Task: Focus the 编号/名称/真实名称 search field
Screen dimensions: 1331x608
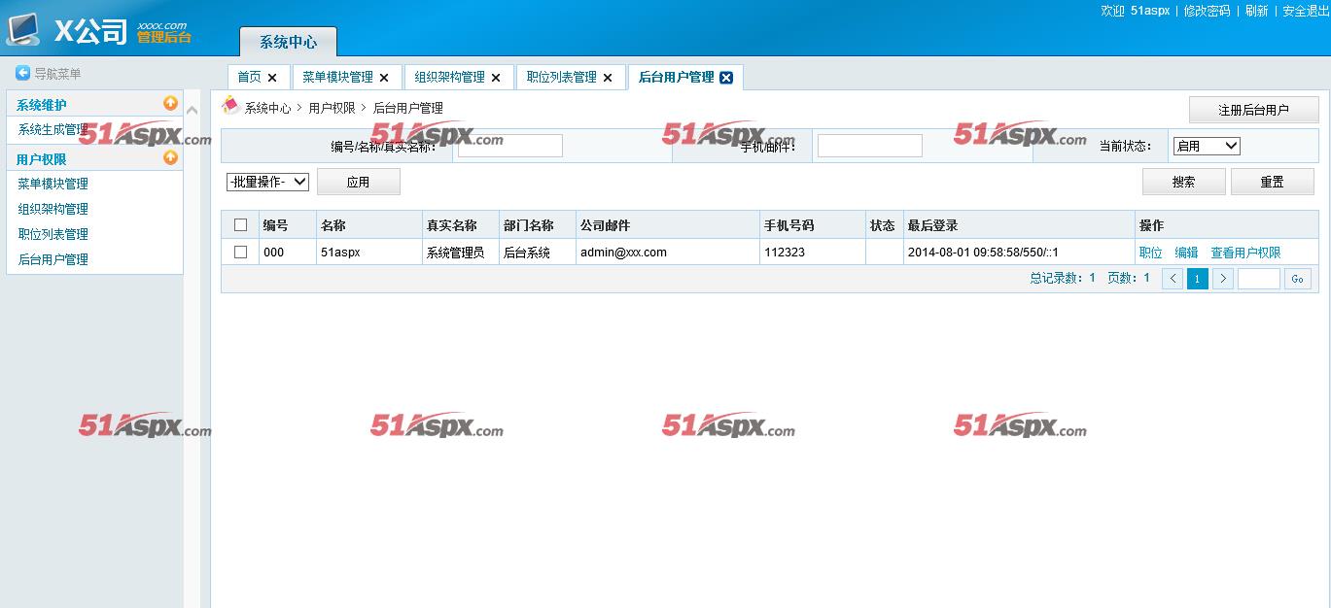Action: [510, 146]
